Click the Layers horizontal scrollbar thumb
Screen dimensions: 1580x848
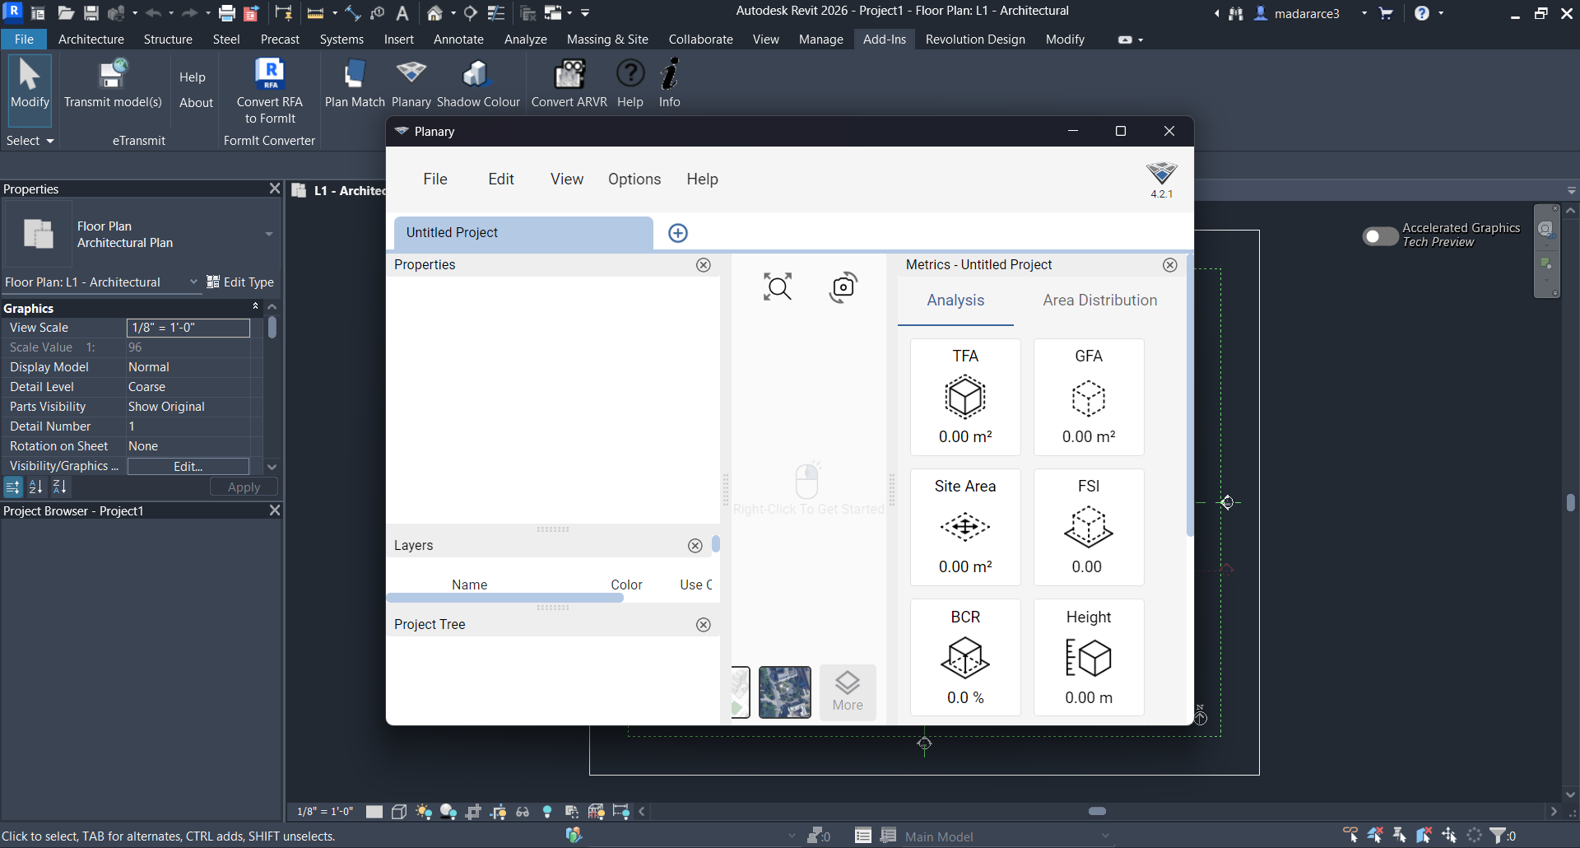[x=504, y=599]
